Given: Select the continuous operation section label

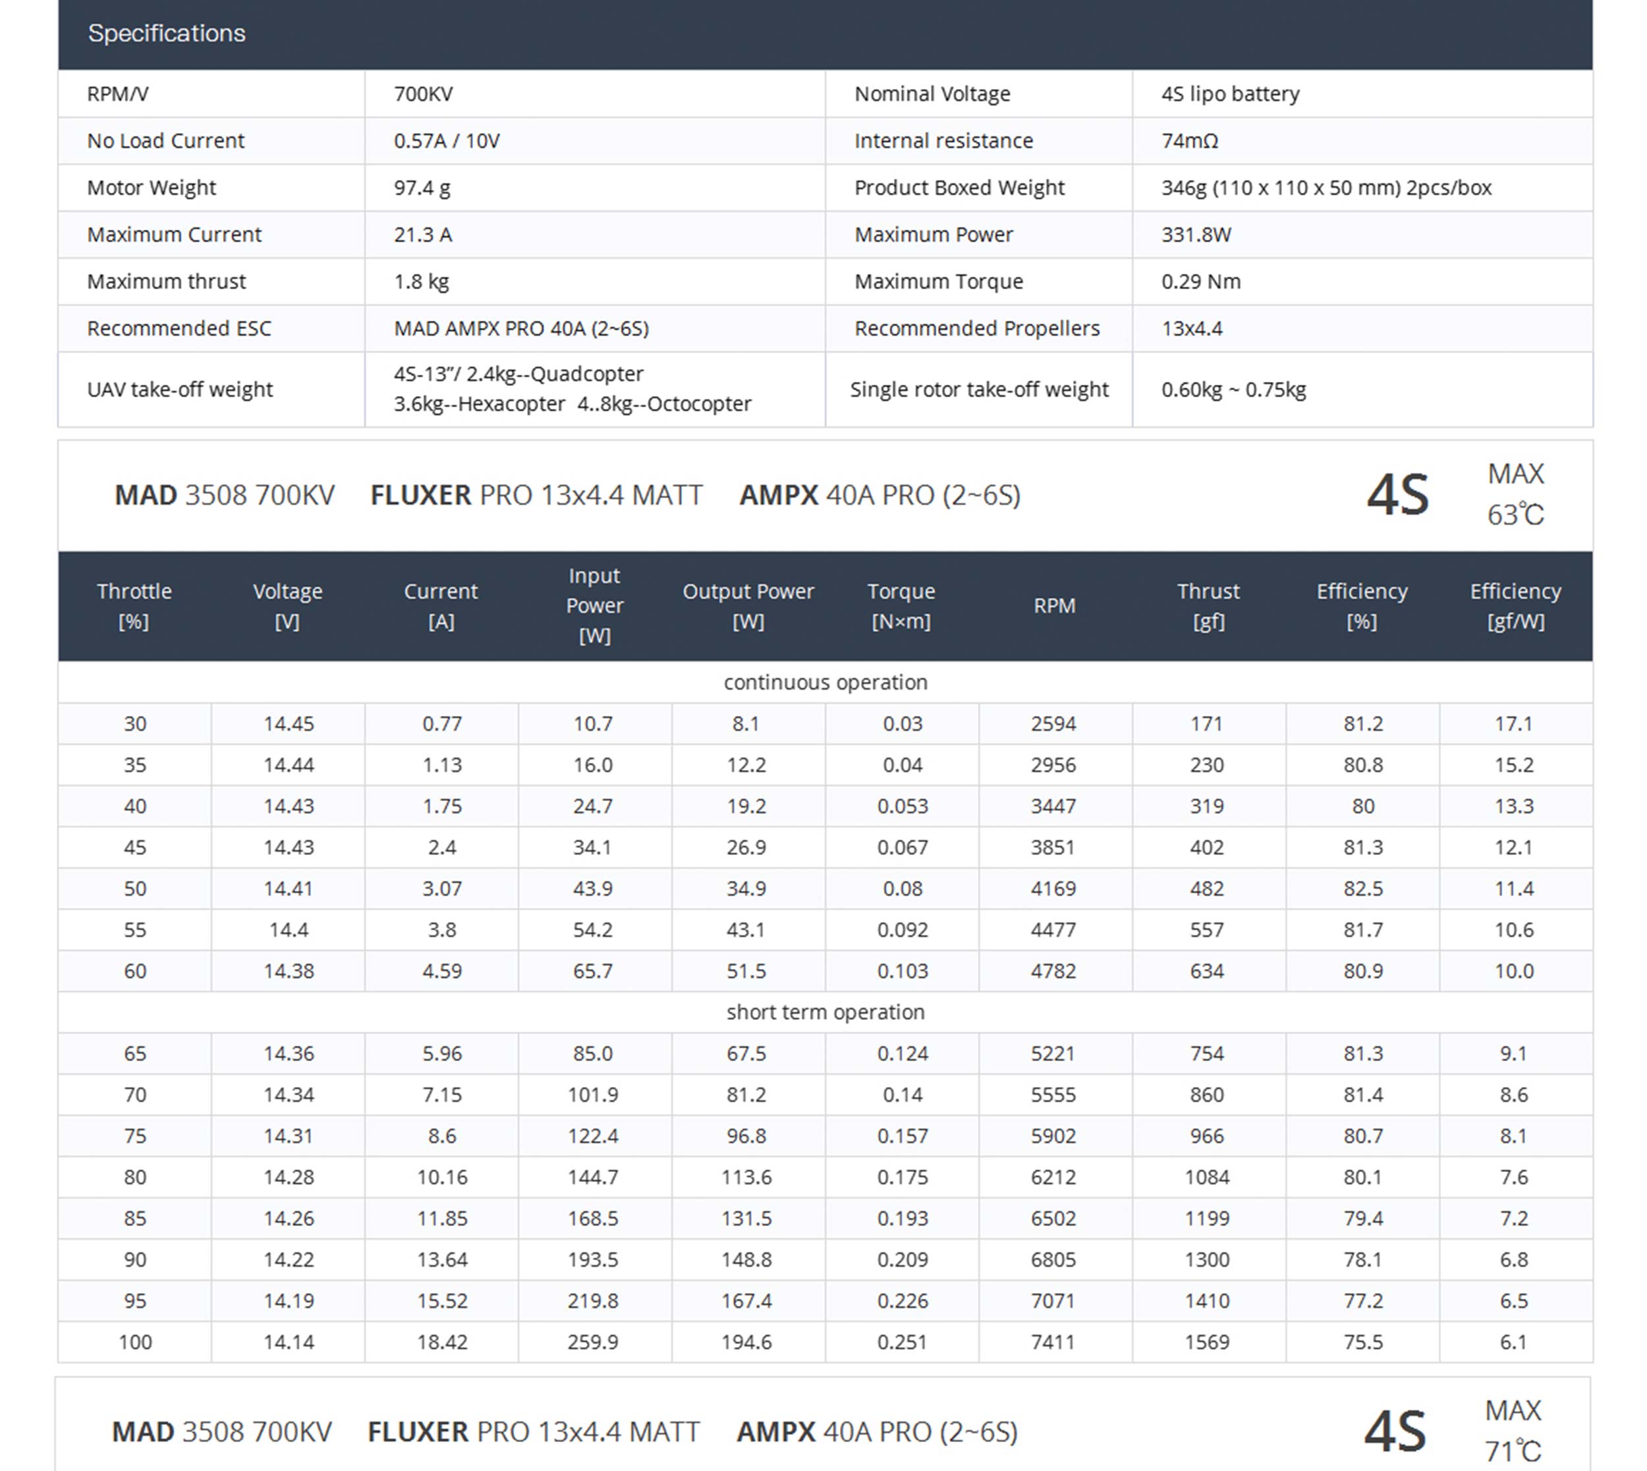Looking at the screenshot, I should (x=825, y=682).
